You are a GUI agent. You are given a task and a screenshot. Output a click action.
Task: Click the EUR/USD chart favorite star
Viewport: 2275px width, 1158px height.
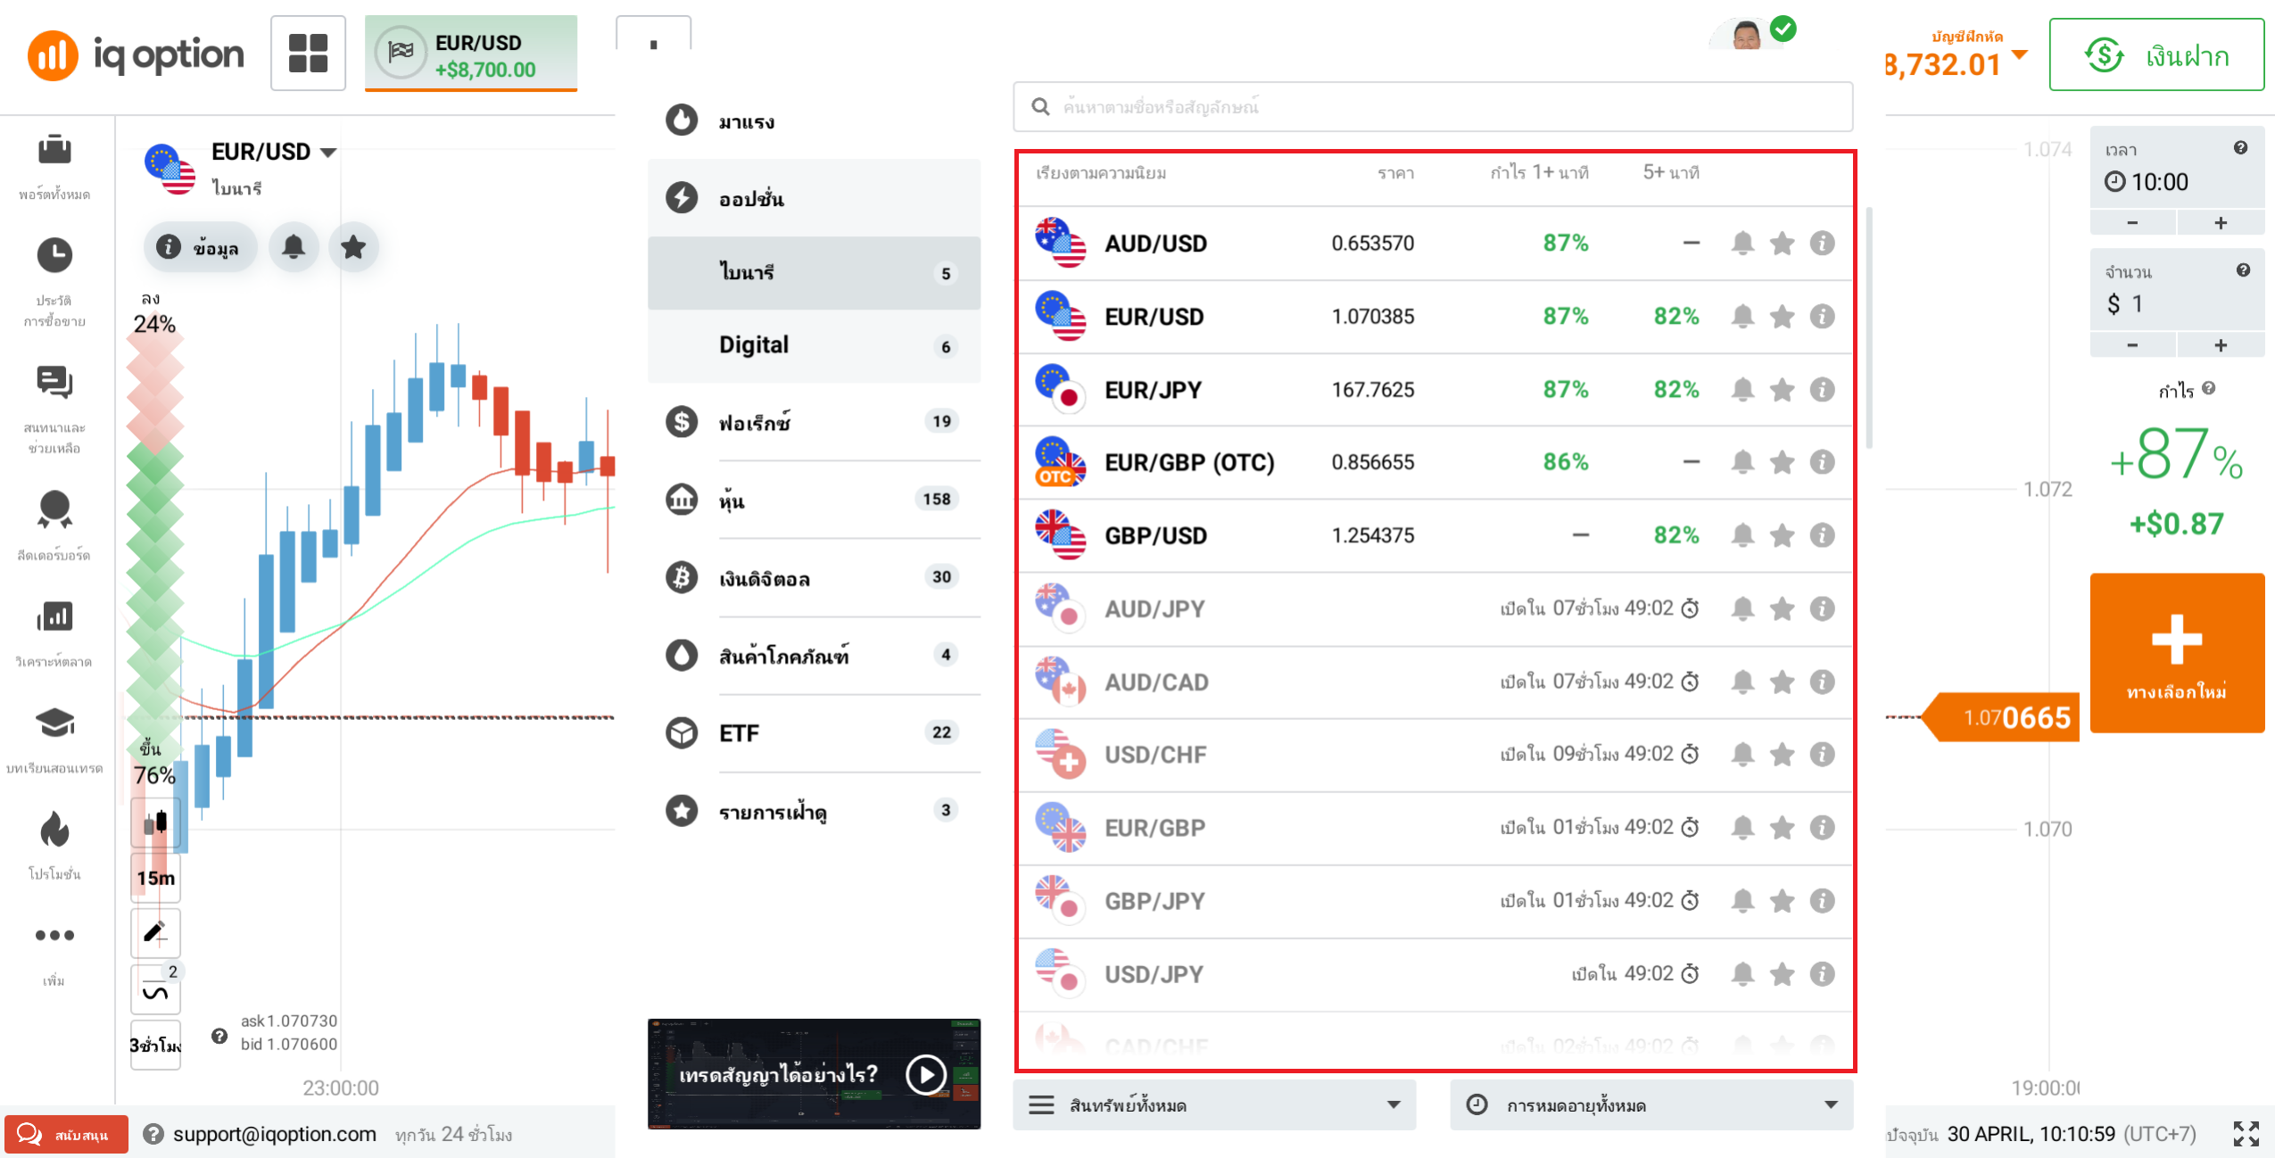(353, 247)
